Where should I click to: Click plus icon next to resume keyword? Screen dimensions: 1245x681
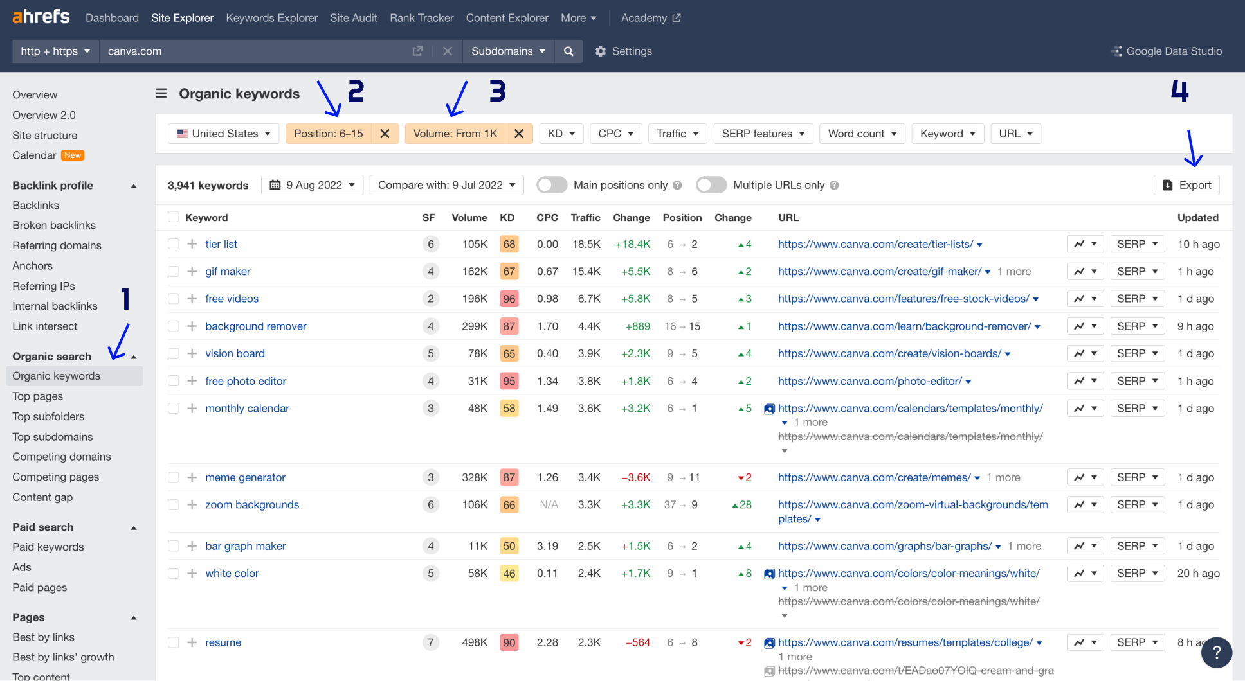[x=192, y=642]
